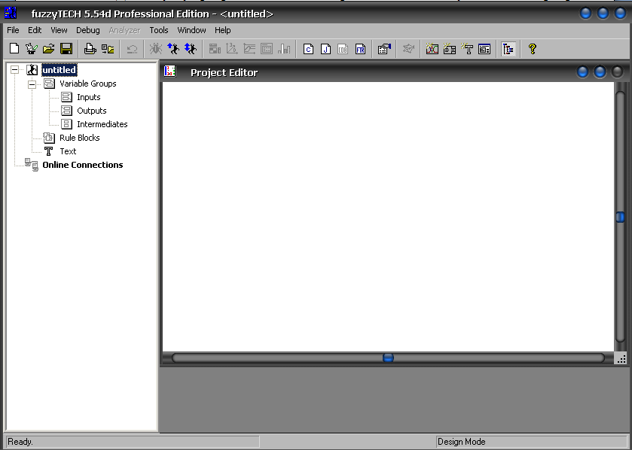Viewport: 632px width, 450px height.
Task: Collapse the untitled root tree node
Action: pyautogui.click(x=14, y=70)
